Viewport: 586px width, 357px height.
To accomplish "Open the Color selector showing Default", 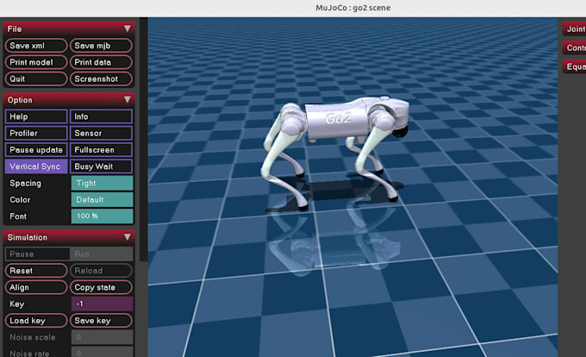I will [102, 199].
